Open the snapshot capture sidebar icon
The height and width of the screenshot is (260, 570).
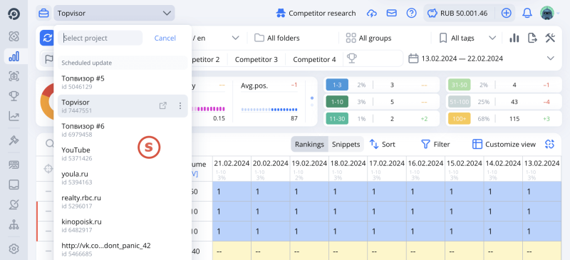coord(14,76)
